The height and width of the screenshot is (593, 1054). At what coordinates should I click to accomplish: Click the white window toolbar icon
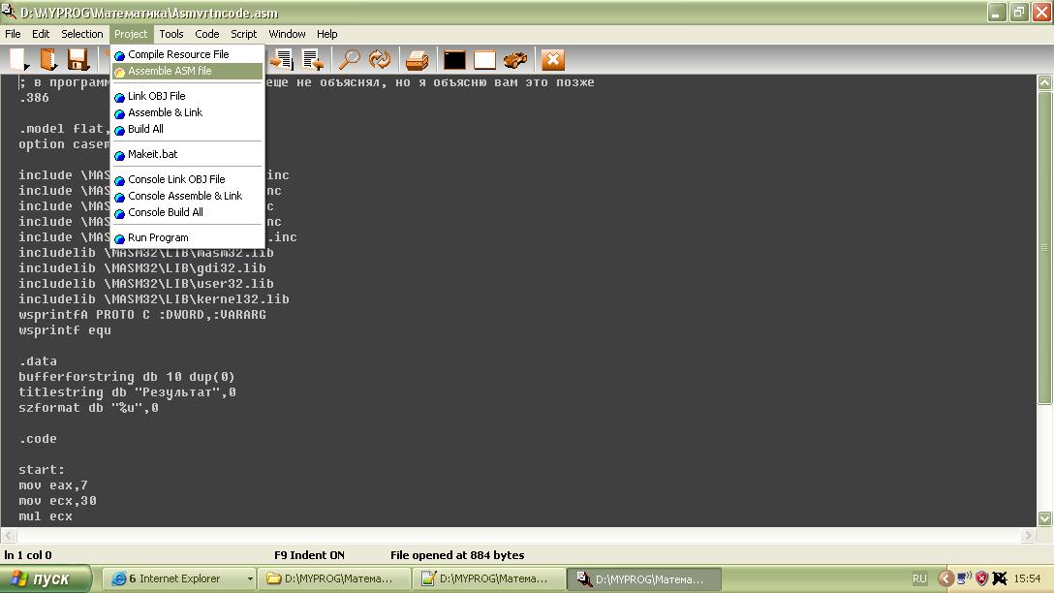[x=484, y=60]
